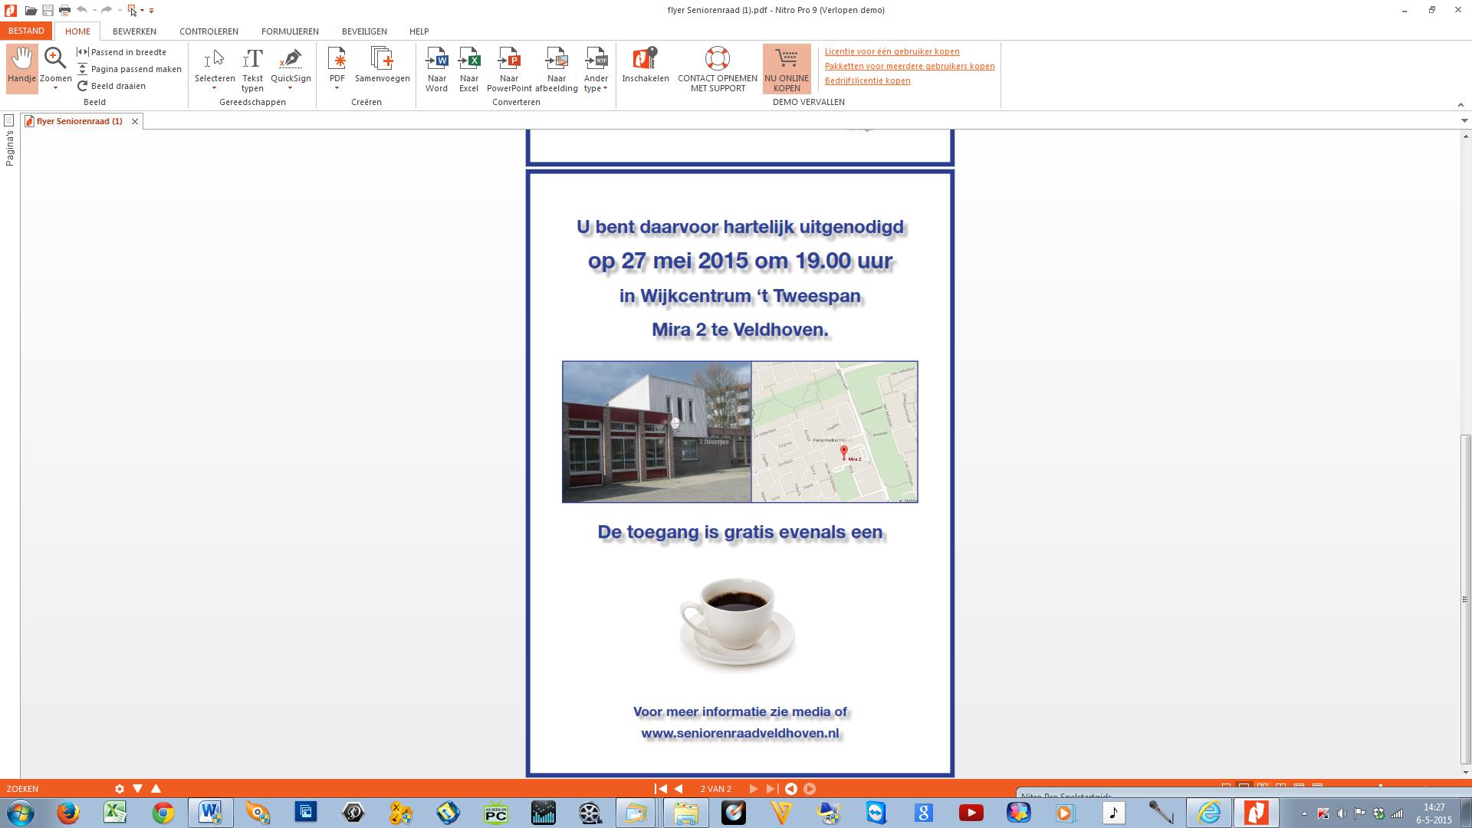Viewport: 1472px width, 828px height.
Task: Expand the Selecteren dropdown arrow
Action: click(215, 88)
